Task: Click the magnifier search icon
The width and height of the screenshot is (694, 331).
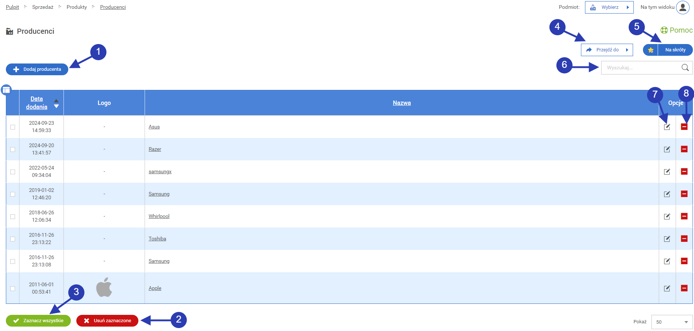Action: (x=685, y=68)
